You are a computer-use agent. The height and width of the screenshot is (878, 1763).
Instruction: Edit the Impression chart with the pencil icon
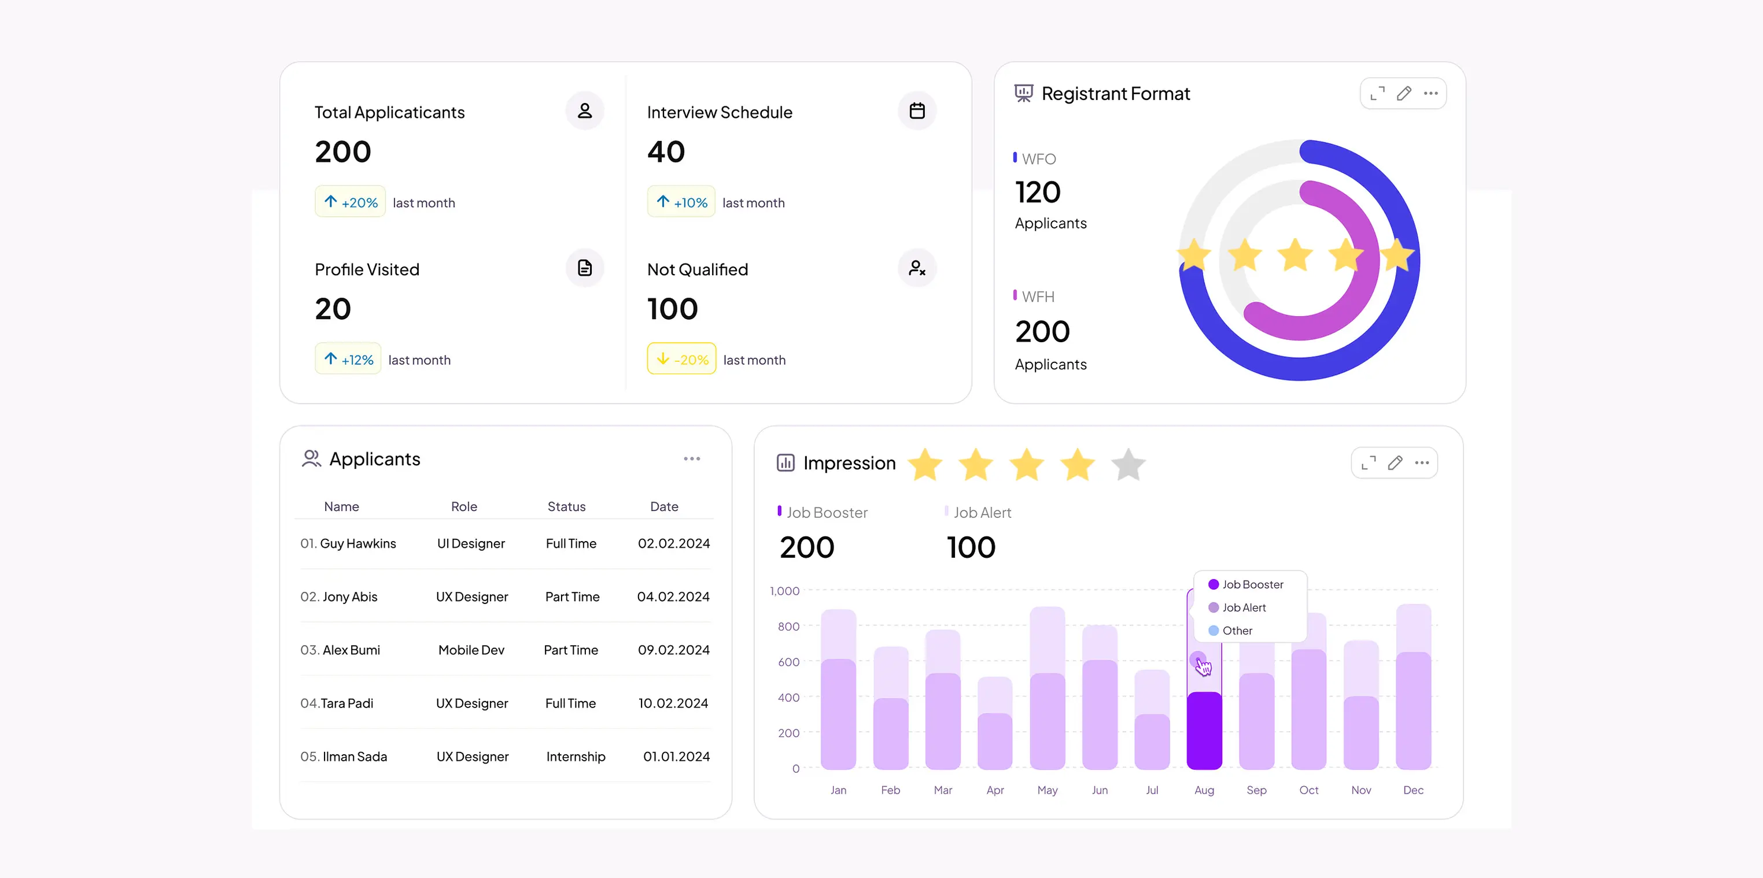coord(1395,463)
